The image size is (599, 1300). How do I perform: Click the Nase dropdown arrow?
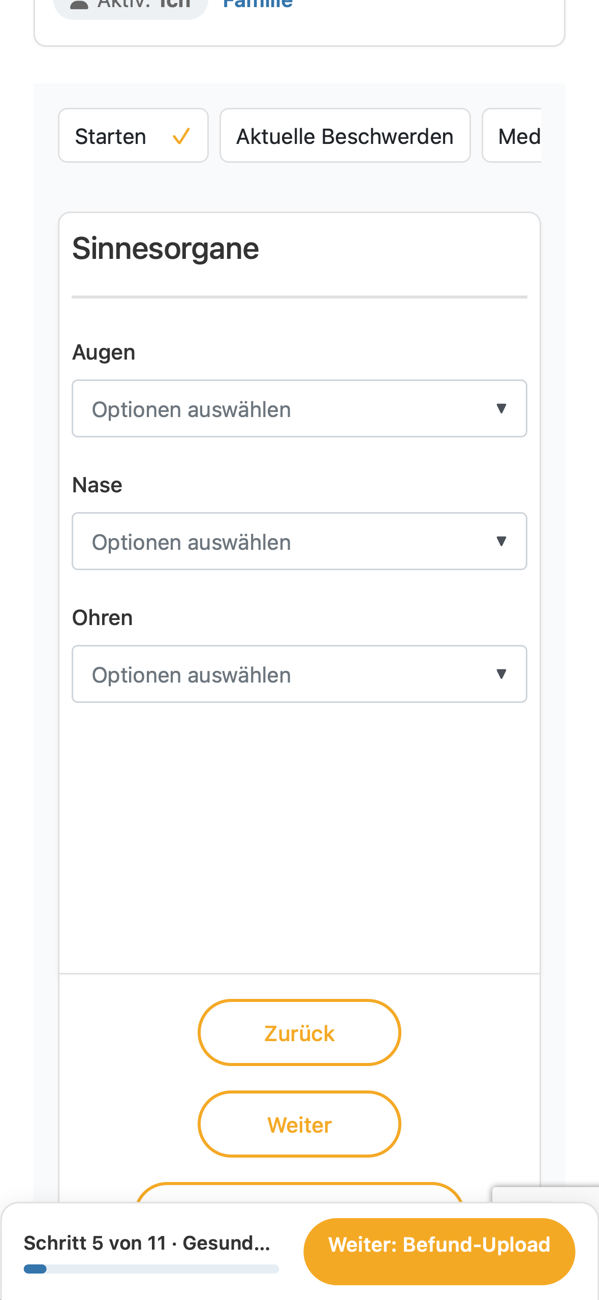point(501,541)
